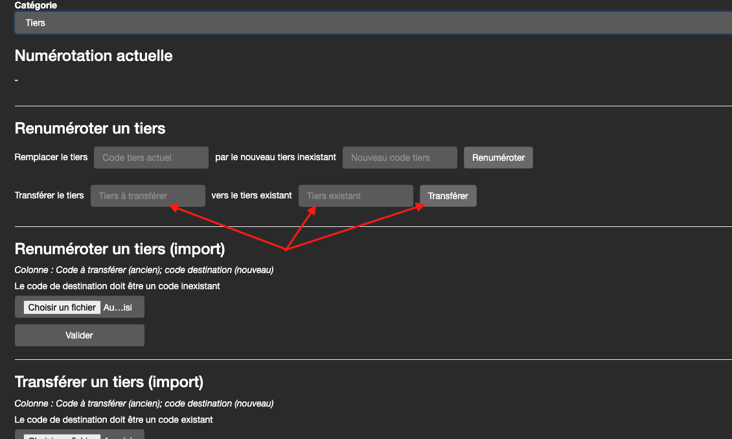732x439 pixels.
Task: Click the Remplacer le tiers label
Action: 51,158
